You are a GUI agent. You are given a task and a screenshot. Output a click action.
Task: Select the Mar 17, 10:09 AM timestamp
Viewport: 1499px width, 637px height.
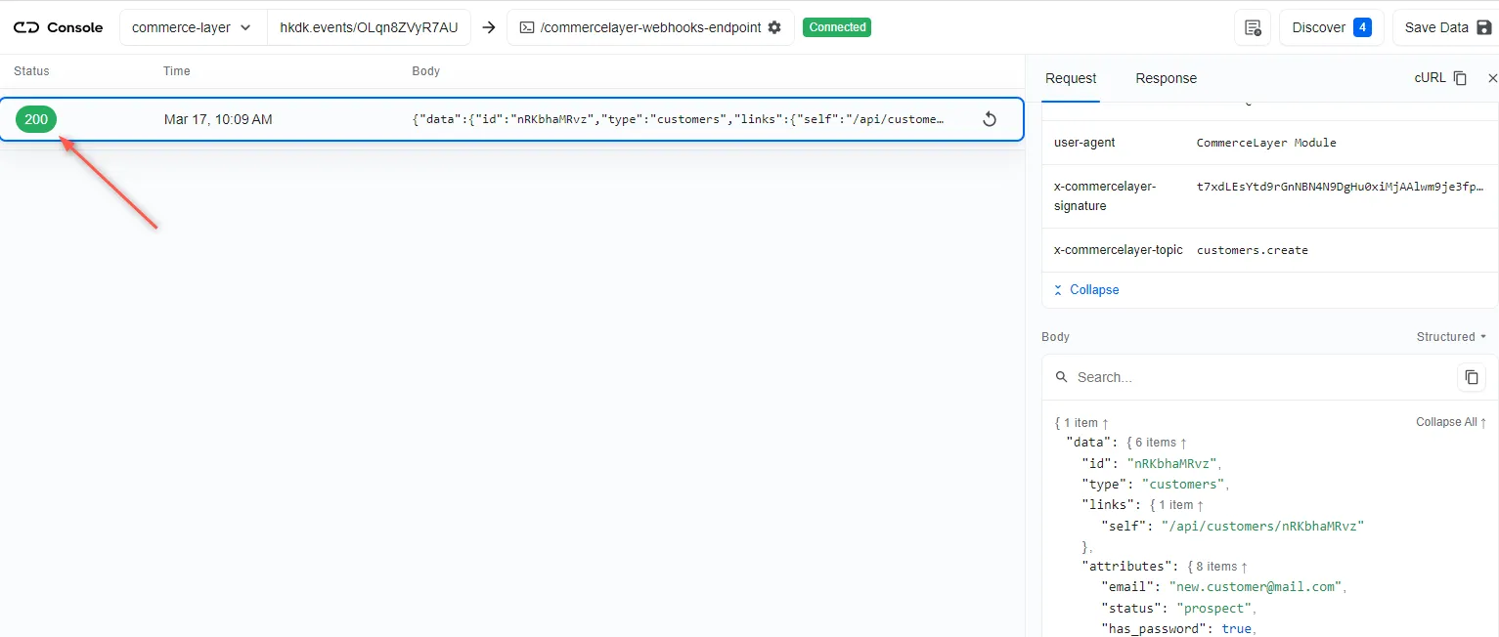[x=218, y=119]
